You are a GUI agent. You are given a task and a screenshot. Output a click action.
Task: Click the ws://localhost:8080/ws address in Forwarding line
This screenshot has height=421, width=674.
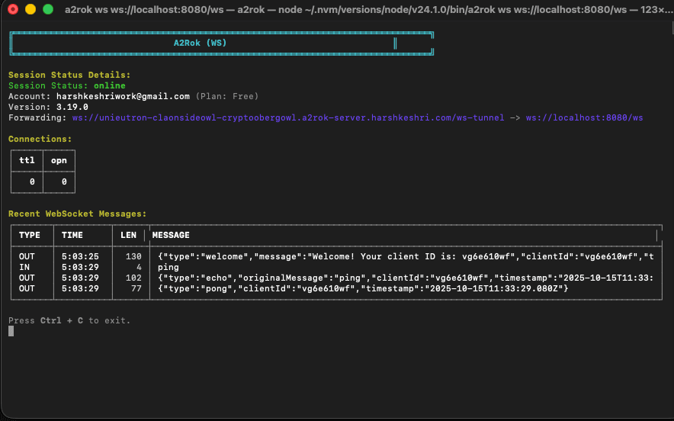pos(584,118)
